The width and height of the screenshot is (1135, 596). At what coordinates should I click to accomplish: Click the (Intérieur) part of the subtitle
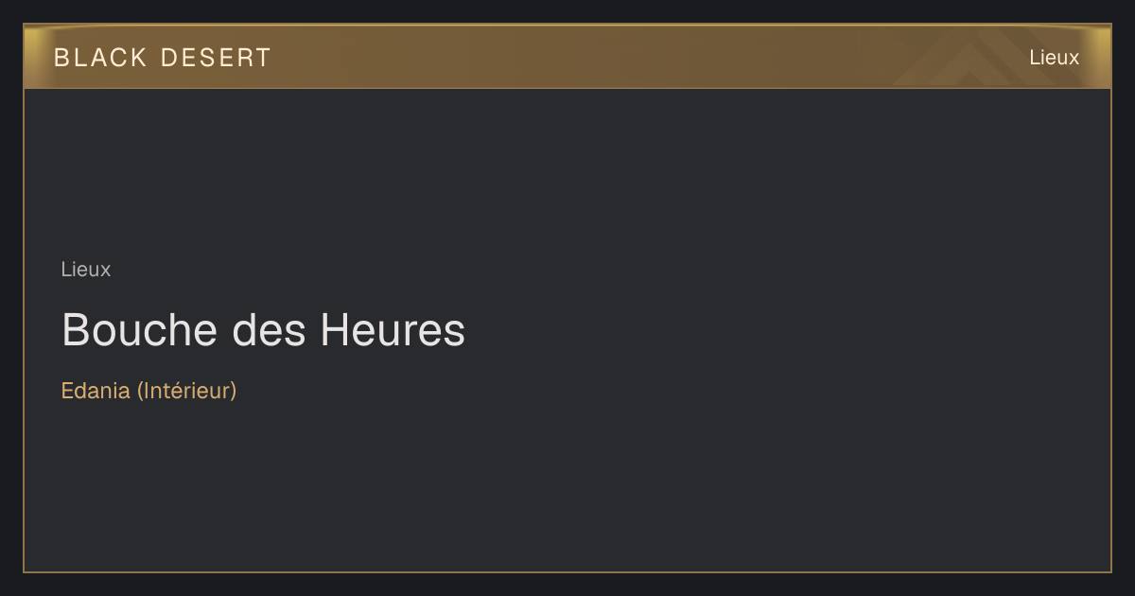coord(186,391)
